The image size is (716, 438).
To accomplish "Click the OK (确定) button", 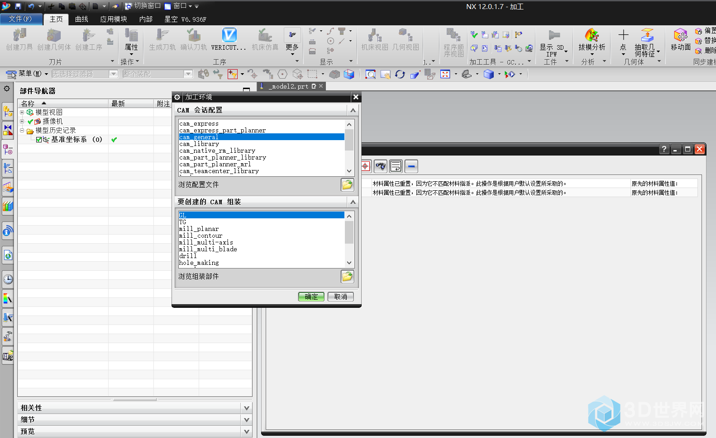I will [x=311, y=297].
